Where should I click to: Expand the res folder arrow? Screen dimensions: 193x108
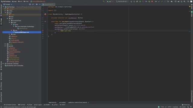click(x=11, y=30)
